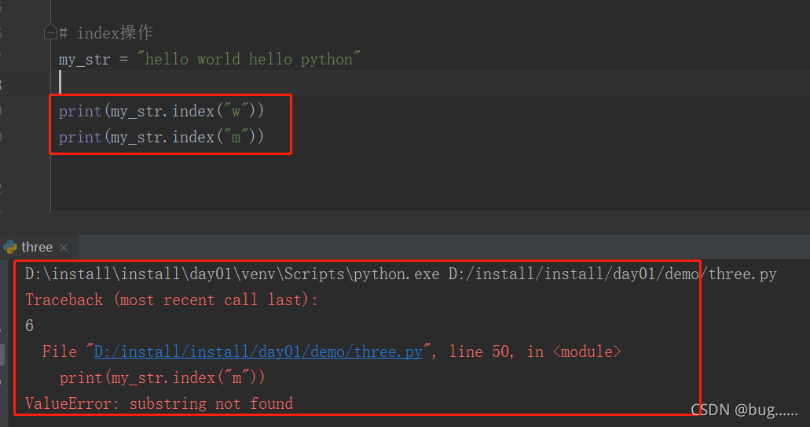Close the 'three' run tab

(x=64, y=248)
